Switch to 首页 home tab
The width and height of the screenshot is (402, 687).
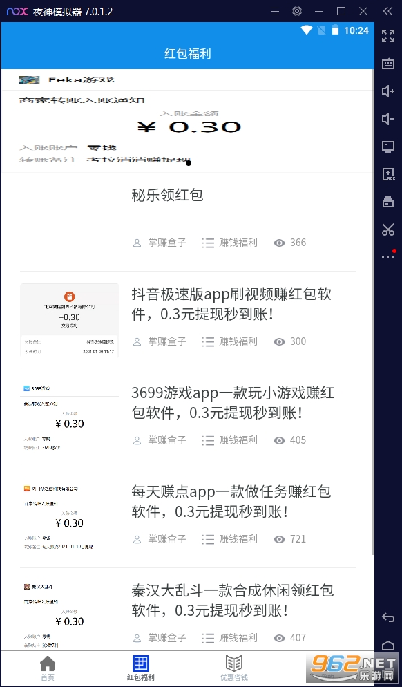pos(48,668)
